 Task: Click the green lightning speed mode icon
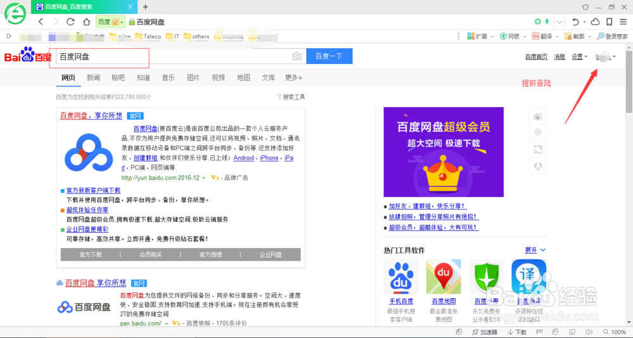[547, 22]
